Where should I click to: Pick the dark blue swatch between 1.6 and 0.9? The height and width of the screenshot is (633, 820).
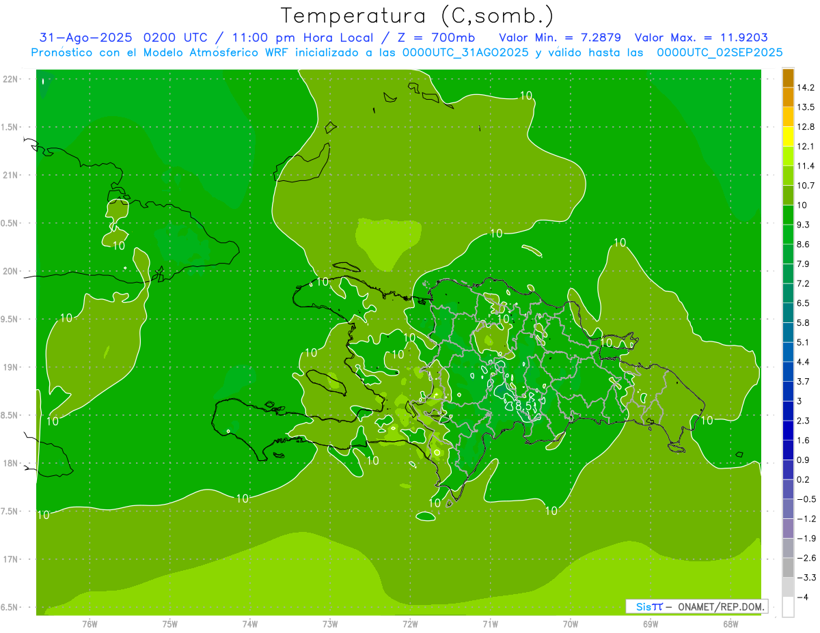click(x=788, y=450)
